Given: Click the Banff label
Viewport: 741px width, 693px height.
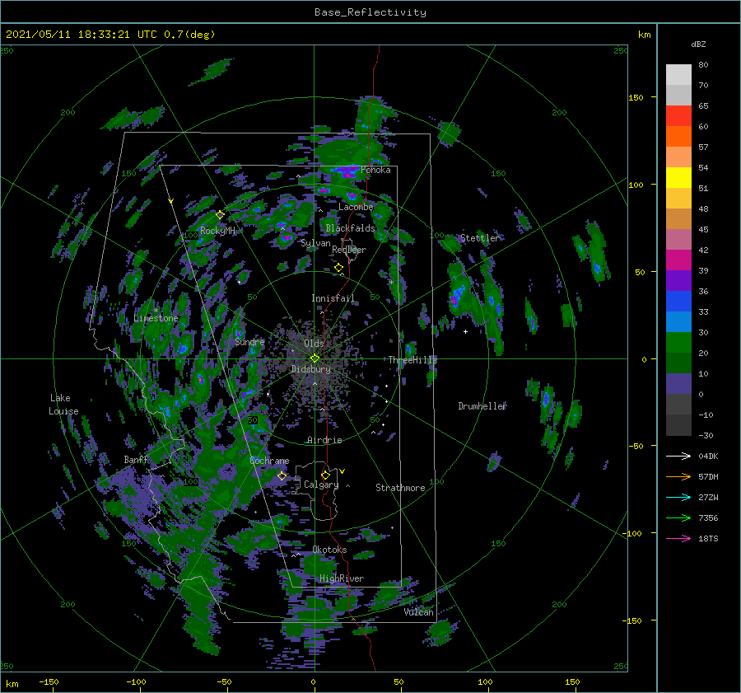Looking at the screenshot, I should click(136, 460).
